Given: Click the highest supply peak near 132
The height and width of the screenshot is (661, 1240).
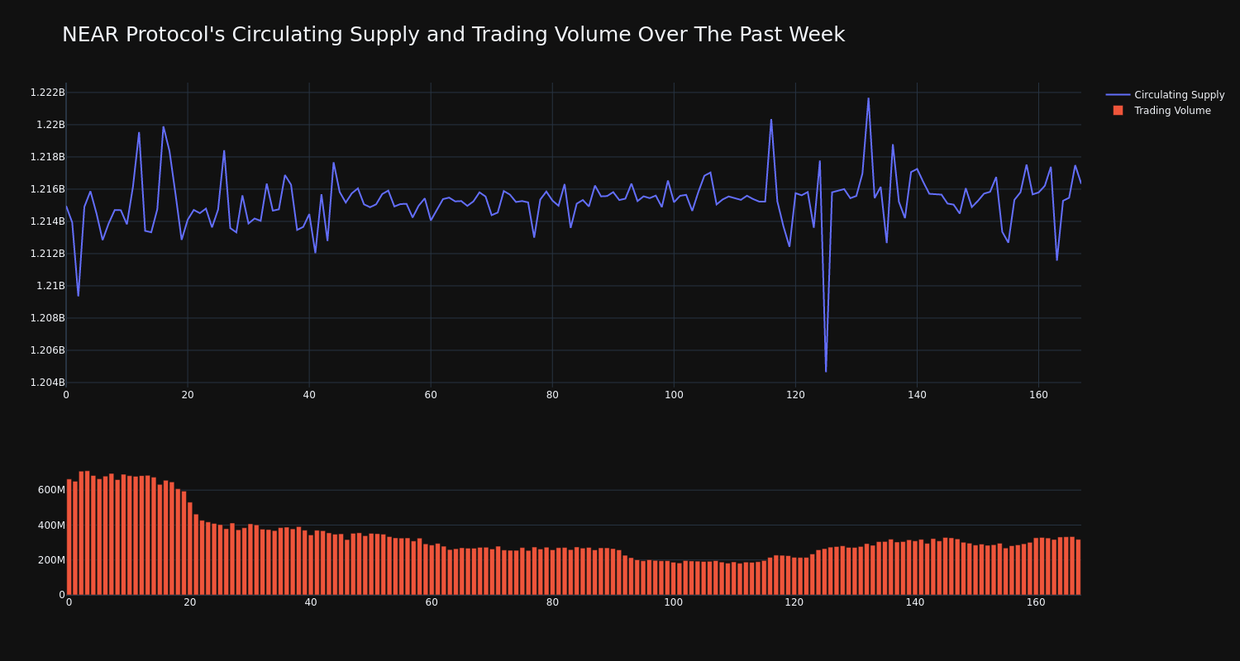Looking at the screenshot, I should coord(868,98).
